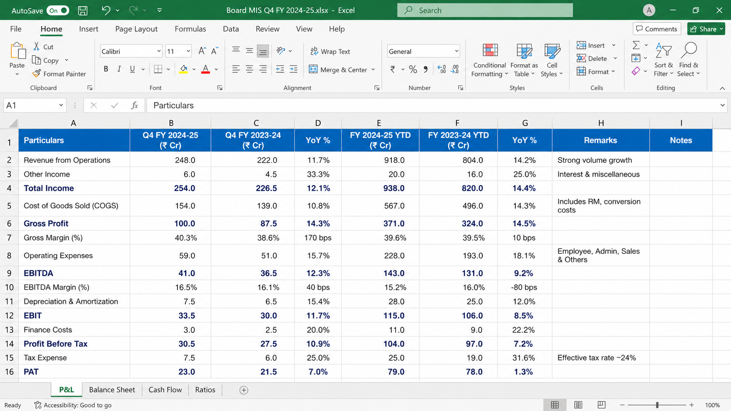Click the Search box in title bar
This screenshot has width=731, height=411.
pyautogui.click(x=485, y=10)
